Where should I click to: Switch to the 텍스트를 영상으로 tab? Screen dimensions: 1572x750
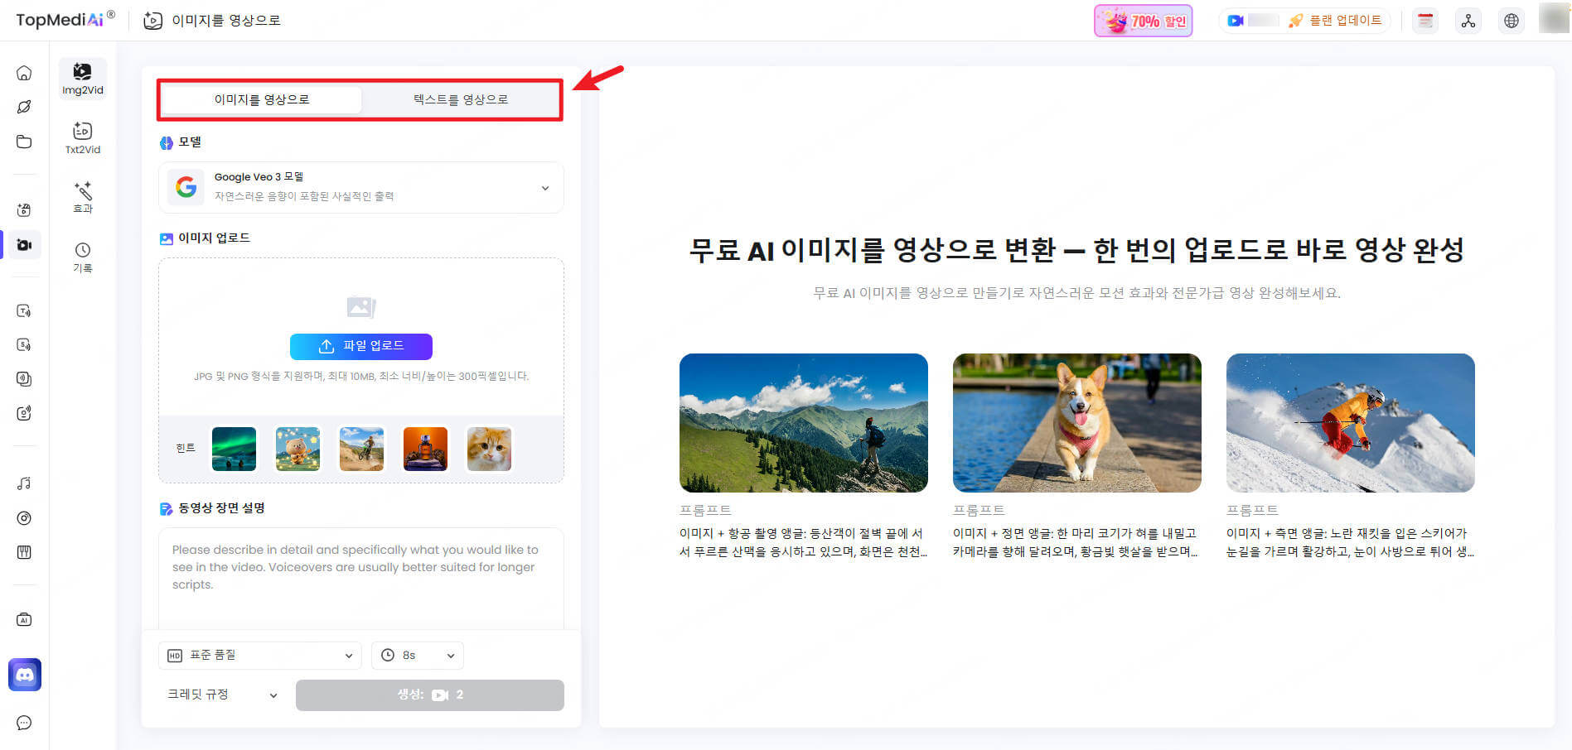[461, 99]
